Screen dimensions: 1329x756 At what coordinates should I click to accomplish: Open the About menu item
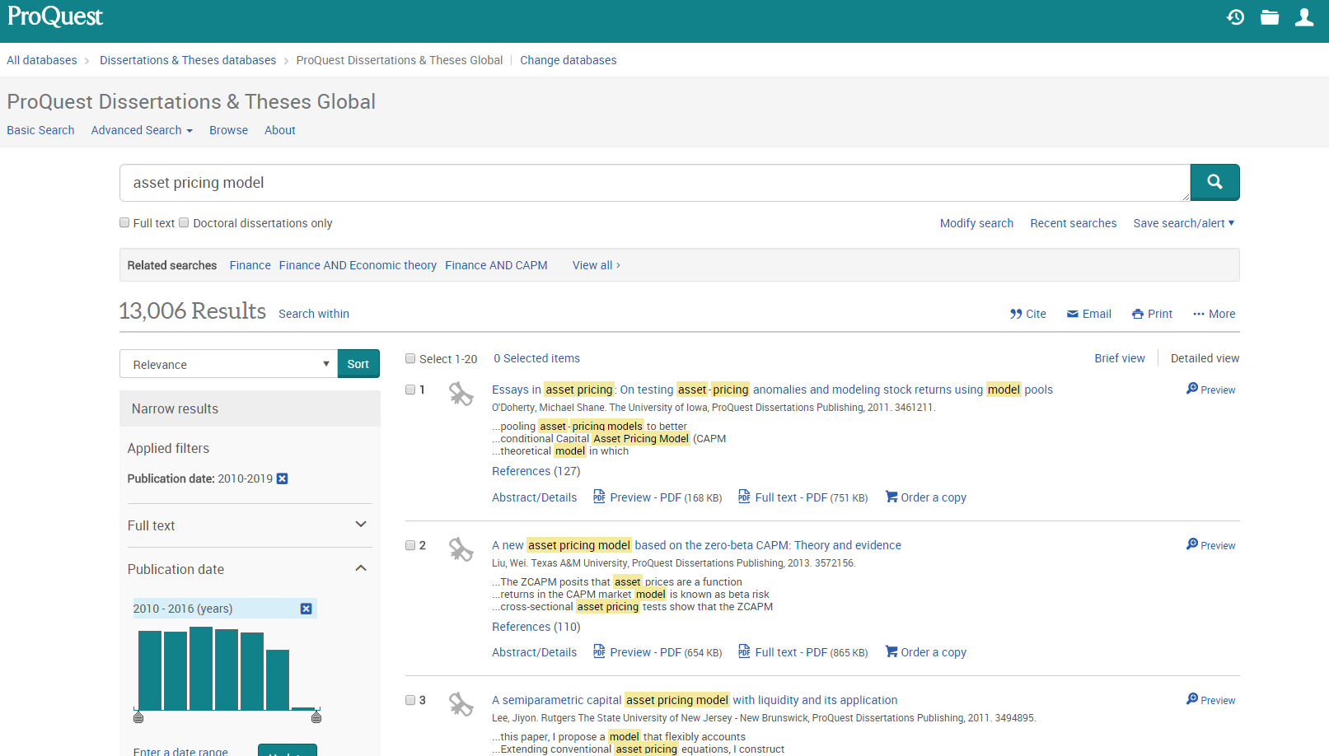click(280, 130)
